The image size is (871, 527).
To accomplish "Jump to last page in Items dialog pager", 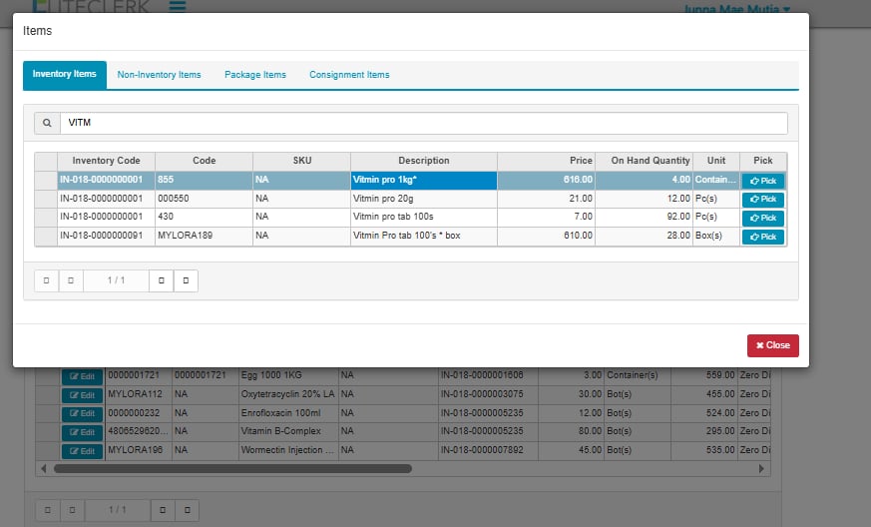I will pos(186,281).
